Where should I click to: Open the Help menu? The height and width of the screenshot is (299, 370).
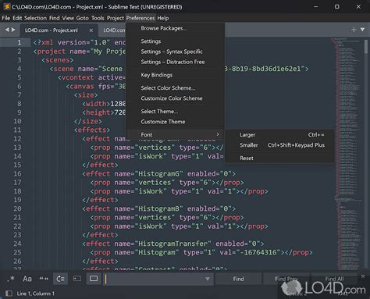tap(163, 18)
